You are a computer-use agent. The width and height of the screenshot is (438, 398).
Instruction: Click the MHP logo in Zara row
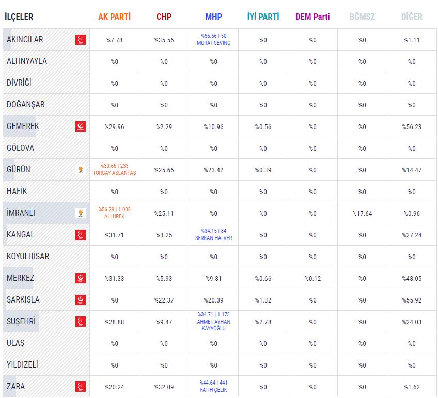(80, 387)
